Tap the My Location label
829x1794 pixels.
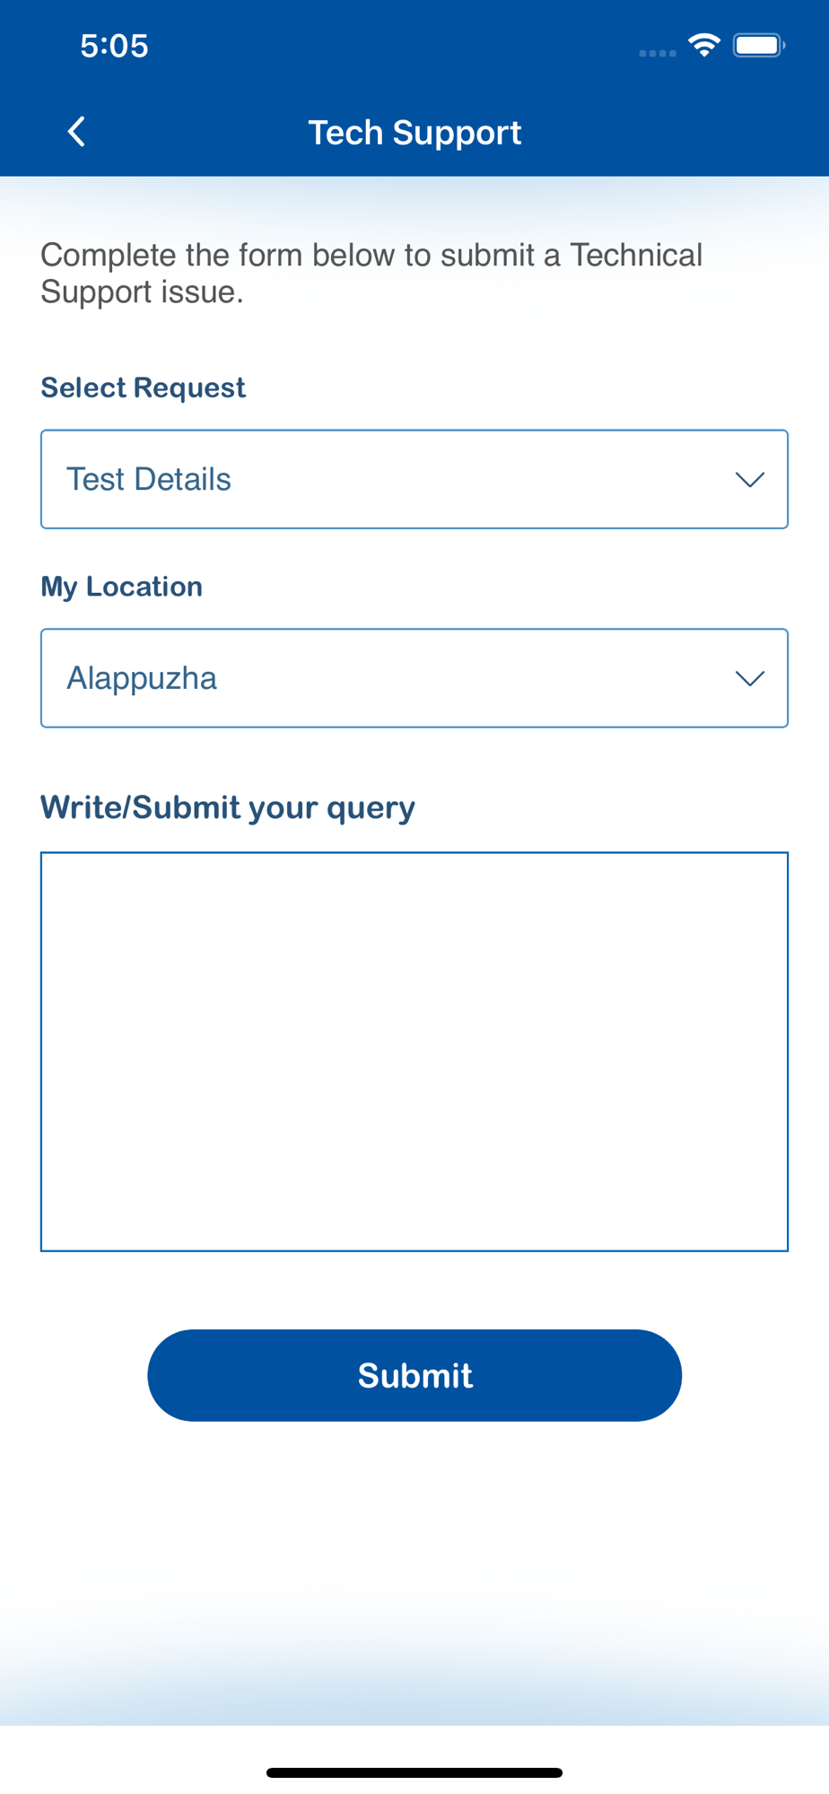pos(121,587)
